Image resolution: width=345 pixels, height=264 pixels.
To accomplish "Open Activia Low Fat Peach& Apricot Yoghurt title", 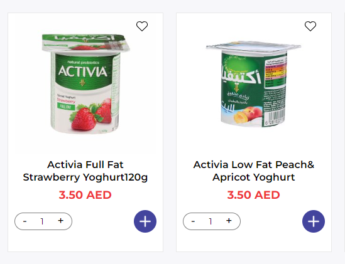I will (x=254, y=171).
